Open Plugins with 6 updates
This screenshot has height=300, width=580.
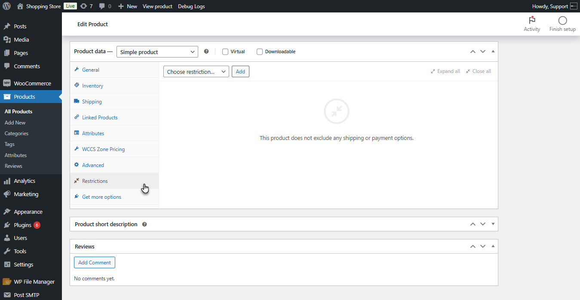[31, 225]
